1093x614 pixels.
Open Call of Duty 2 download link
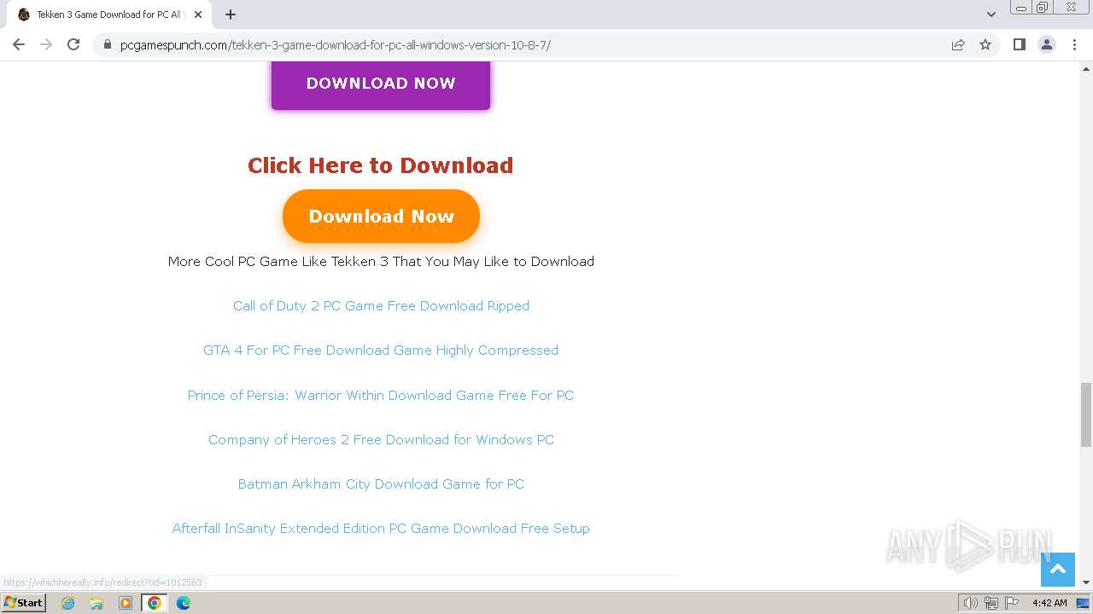click(x=381, y=305)
